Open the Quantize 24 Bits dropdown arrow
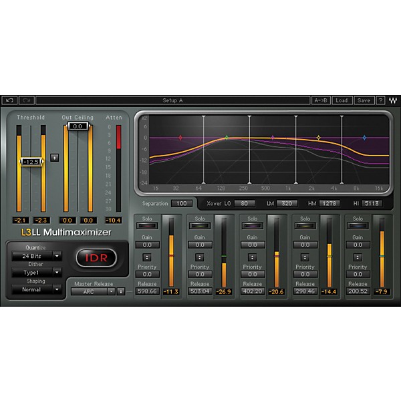The width and height of the screenshot is (401, 401). 57,256
